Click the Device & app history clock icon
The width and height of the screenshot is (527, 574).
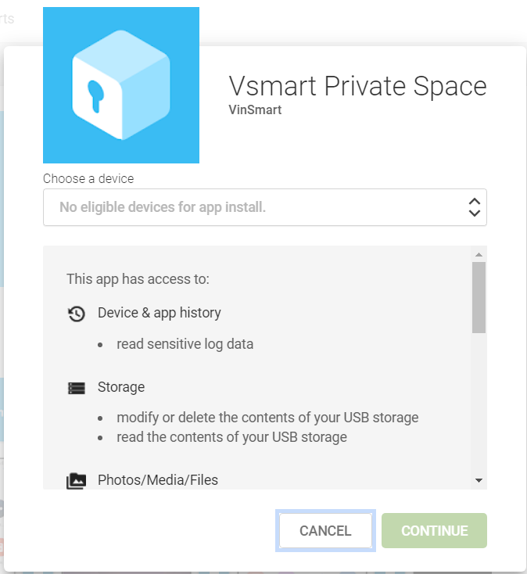(77, 314)
